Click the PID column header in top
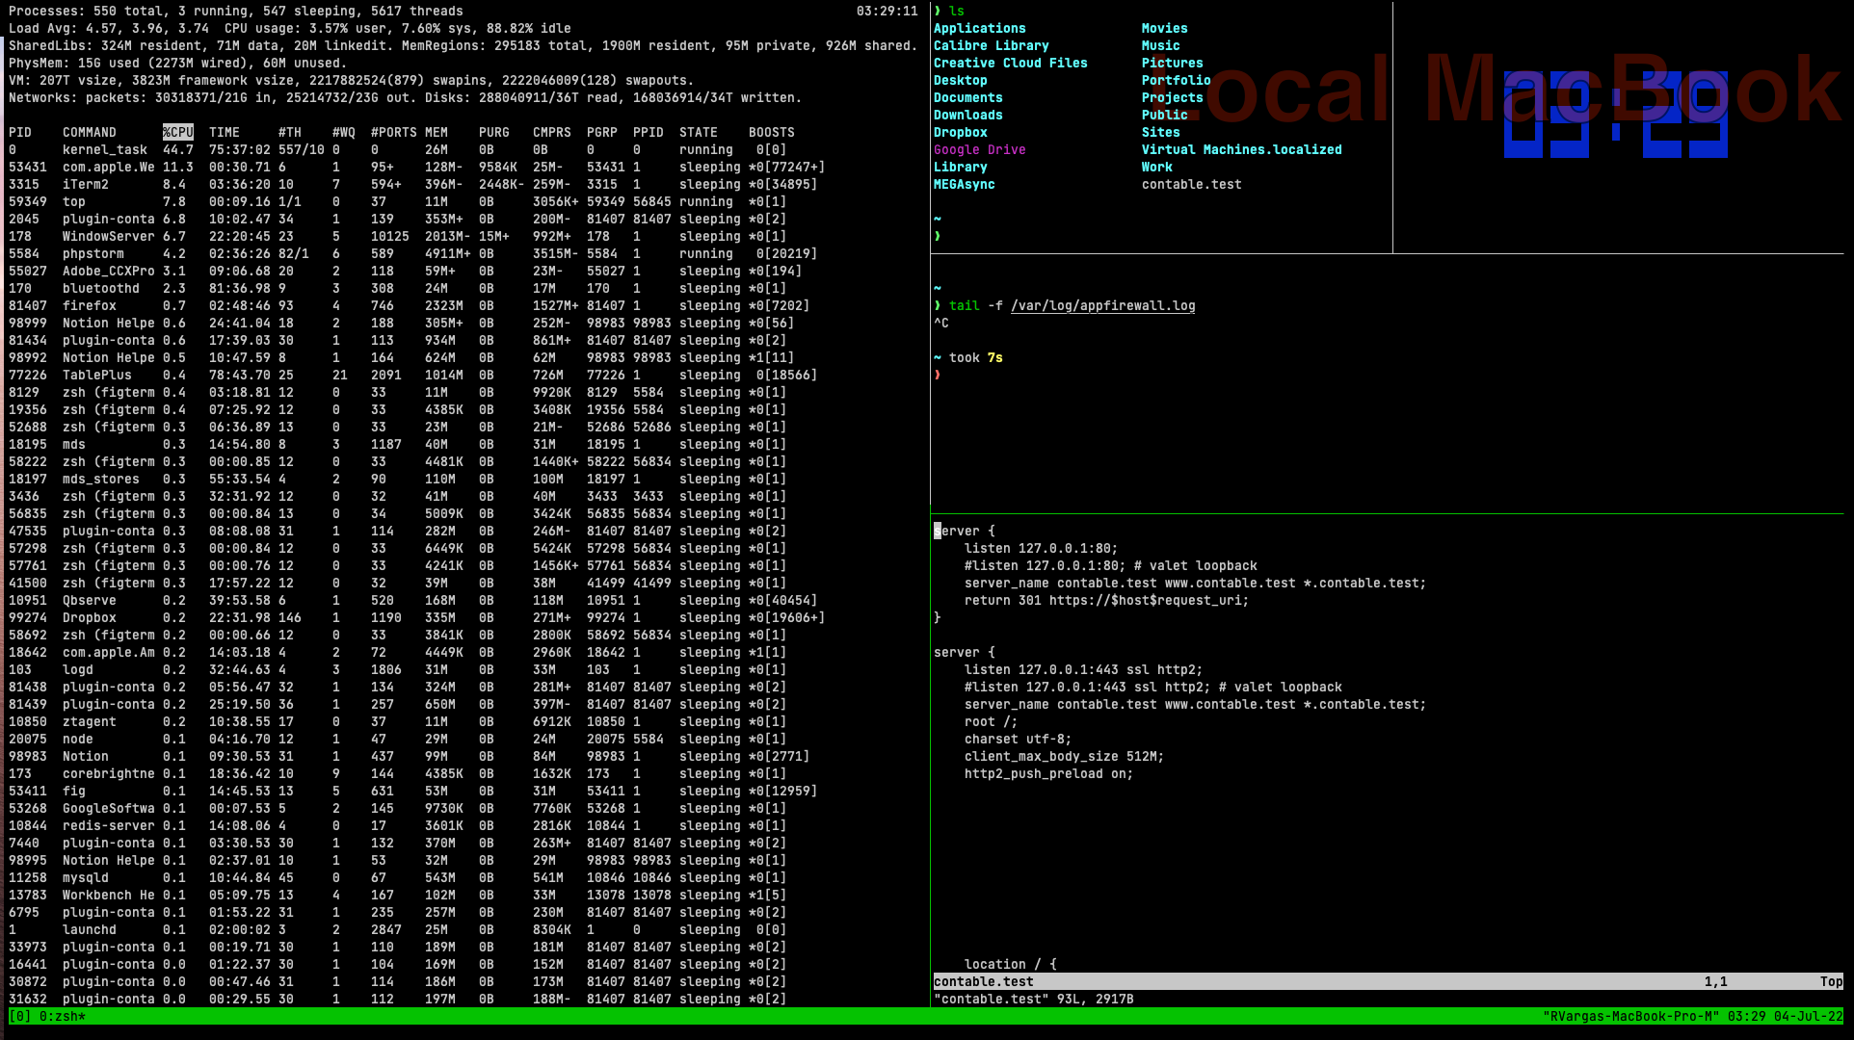 (x=20, y=132)
